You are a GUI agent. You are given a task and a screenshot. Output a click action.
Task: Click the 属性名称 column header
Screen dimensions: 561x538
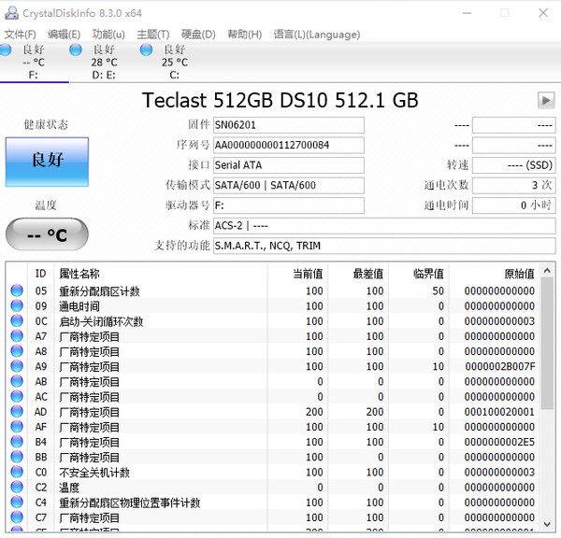(x=161, y=274)
